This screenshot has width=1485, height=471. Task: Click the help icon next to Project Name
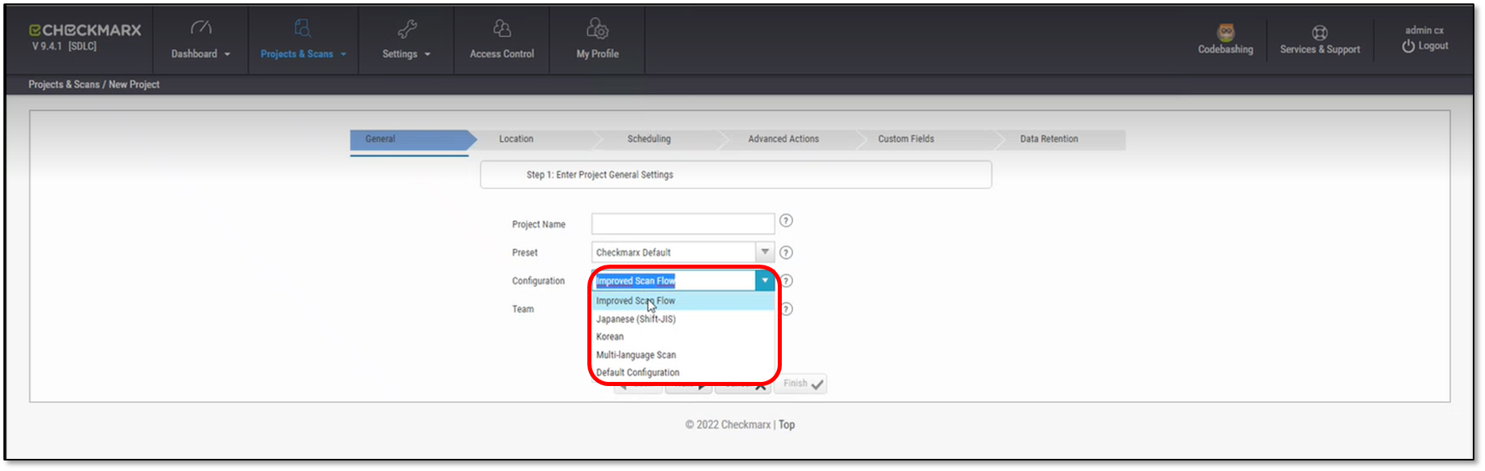786,221
